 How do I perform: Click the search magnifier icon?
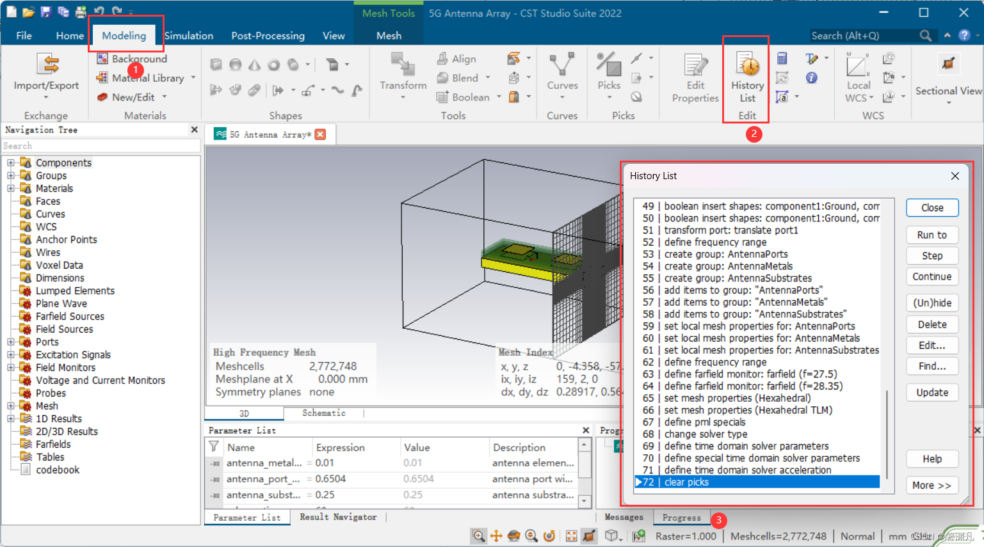tap(925, 36)
